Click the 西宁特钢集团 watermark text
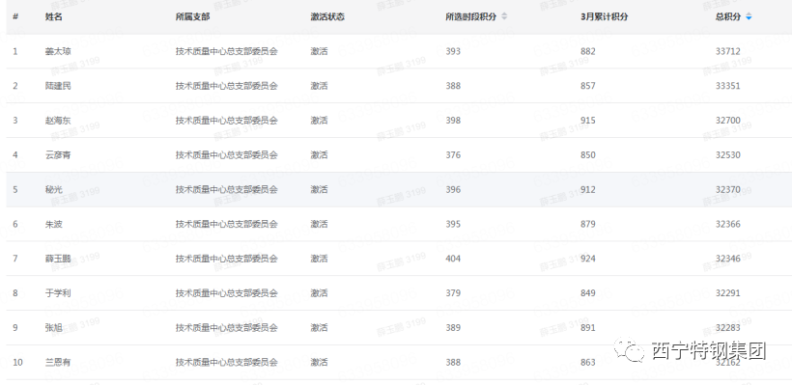Viewport: 792px width, 385px height. [709, 350]
